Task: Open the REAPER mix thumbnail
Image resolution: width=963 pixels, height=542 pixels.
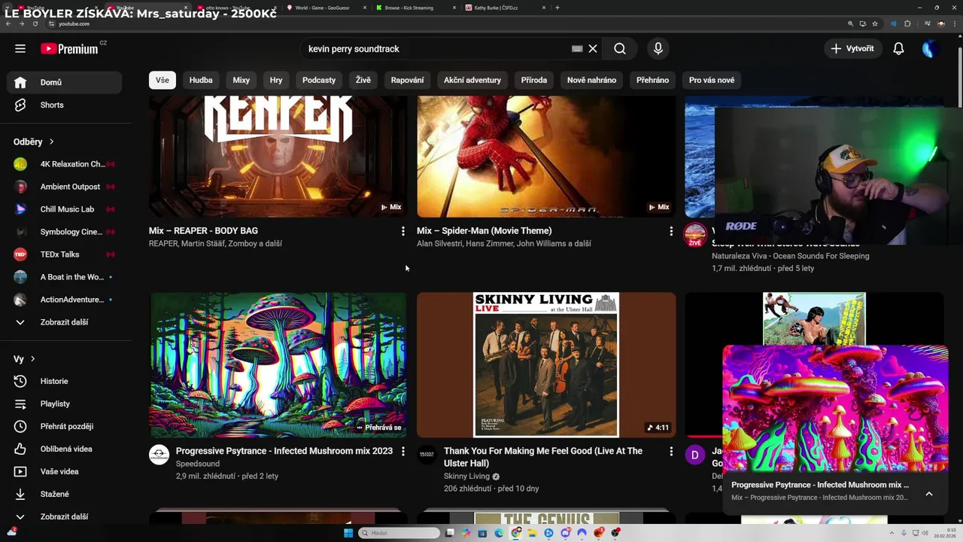Action: click(278, 157)
